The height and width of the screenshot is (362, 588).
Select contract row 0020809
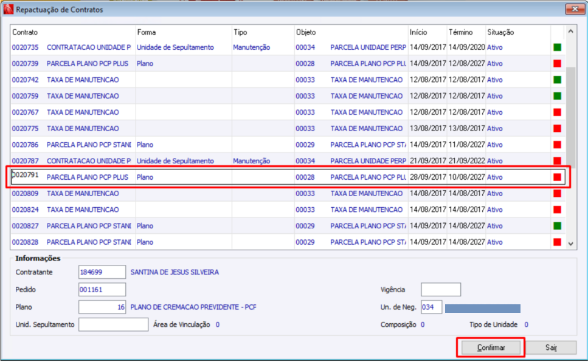pos(288,193)
